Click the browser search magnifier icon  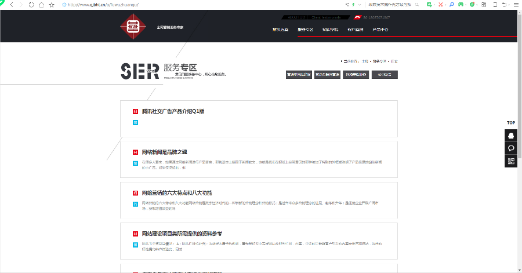[452, 4]
